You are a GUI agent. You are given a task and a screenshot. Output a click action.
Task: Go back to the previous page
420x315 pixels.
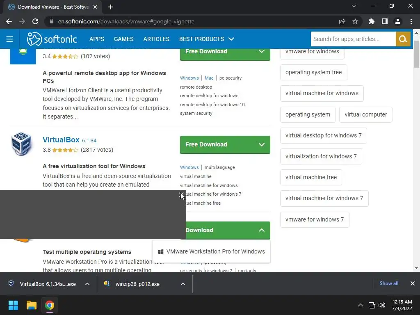click(x=9, y=21)
